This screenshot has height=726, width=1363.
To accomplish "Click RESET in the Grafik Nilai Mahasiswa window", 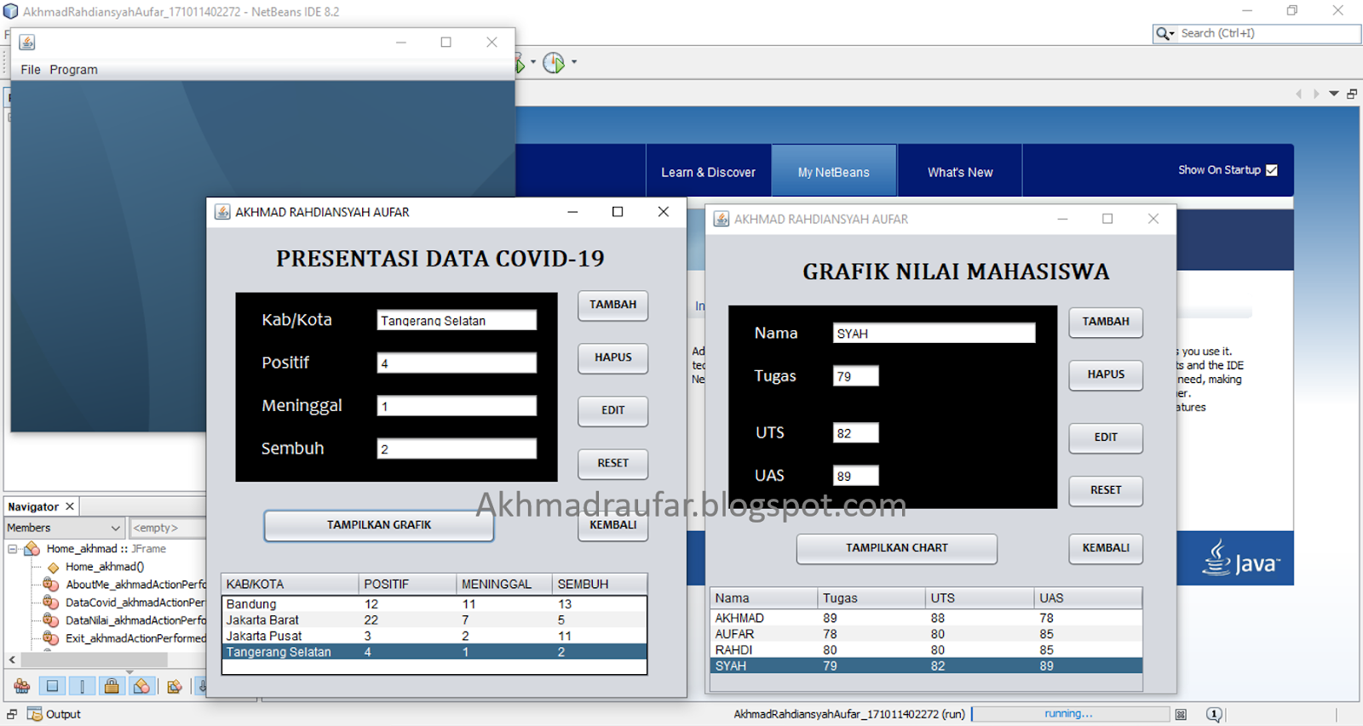I will coord(1106,490).
